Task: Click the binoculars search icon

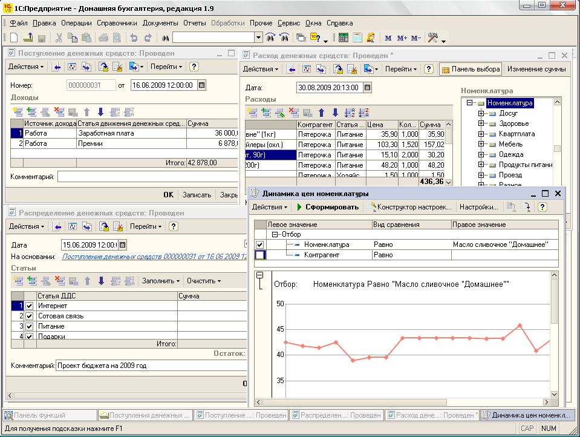Action: [x=165, y=38]
